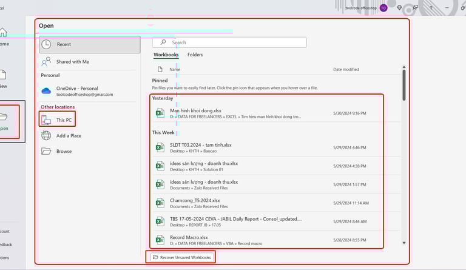466x270 pixels.
Task: Select OneDrive - Personal cloud location
Action: (x=89, y=91)
